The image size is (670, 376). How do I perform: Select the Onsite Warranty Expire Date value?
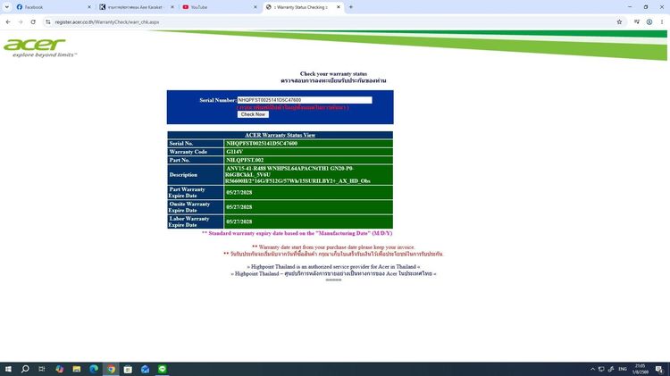[x=239, y=207]
